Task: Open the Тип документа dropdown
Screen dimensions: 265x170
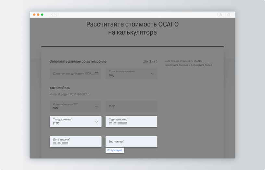Action: (76, 122)
